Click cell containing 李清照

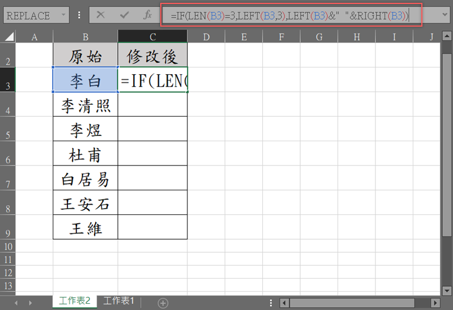pos(86,104)
